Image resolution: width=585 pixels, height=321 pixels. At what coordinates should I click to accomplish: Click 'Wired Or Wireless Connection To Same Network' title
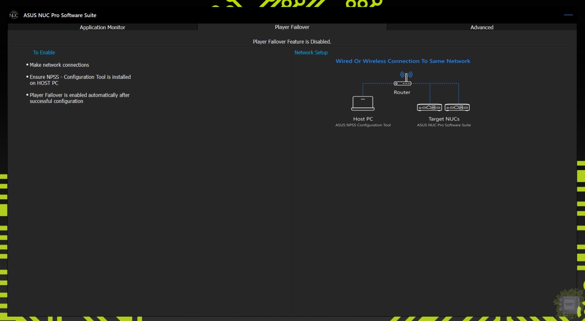[x=403, y=61]
